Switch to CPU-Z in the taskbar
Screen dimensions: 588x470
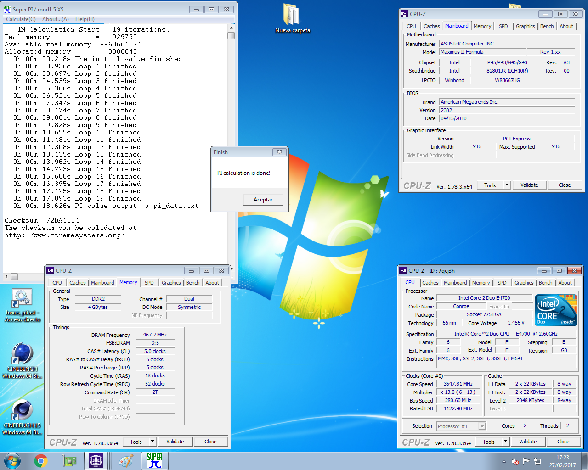tap(96, 461)
